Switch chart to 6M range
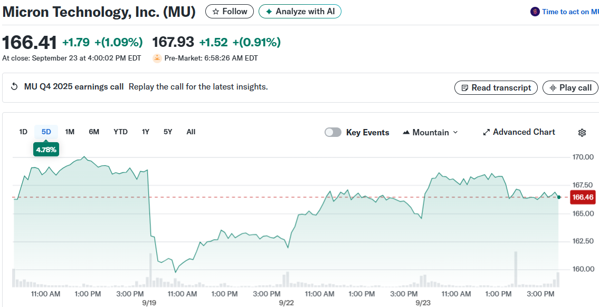The image size is (599, 307). tap(94, 132)
